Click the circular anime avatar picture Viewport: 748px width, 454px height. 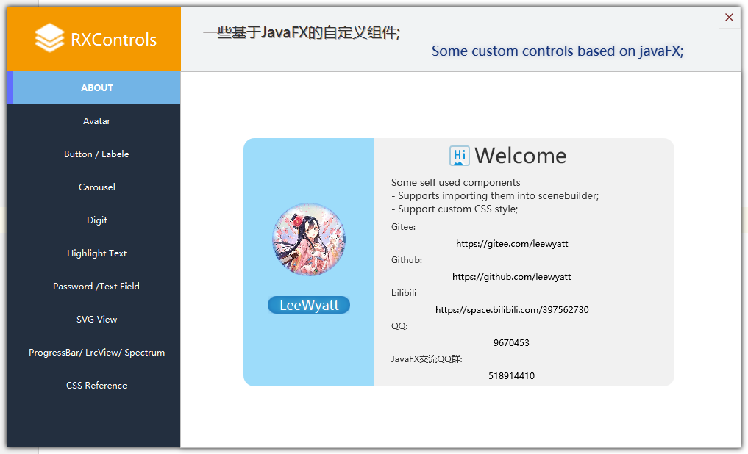click(x=309, y=239)
